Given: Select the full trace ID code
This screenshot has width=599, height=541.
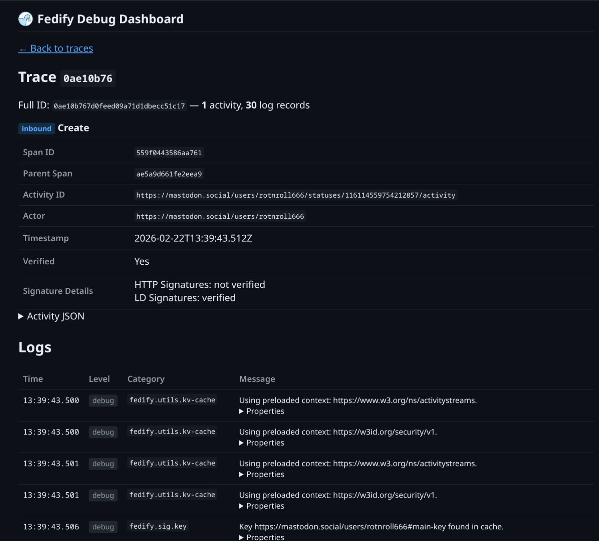Looking at the screenshot, I should [119, 106].
